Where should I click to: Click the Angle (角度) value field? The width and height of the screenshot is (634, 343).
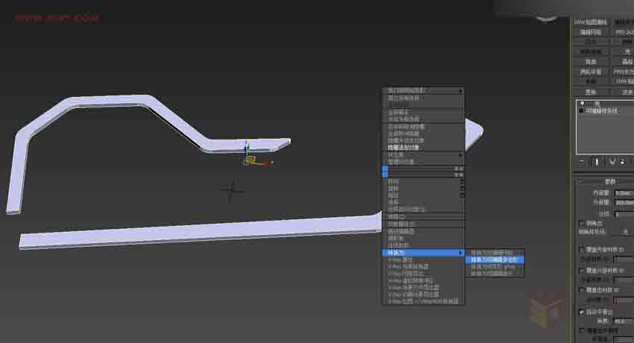click(x=624, y=321)
